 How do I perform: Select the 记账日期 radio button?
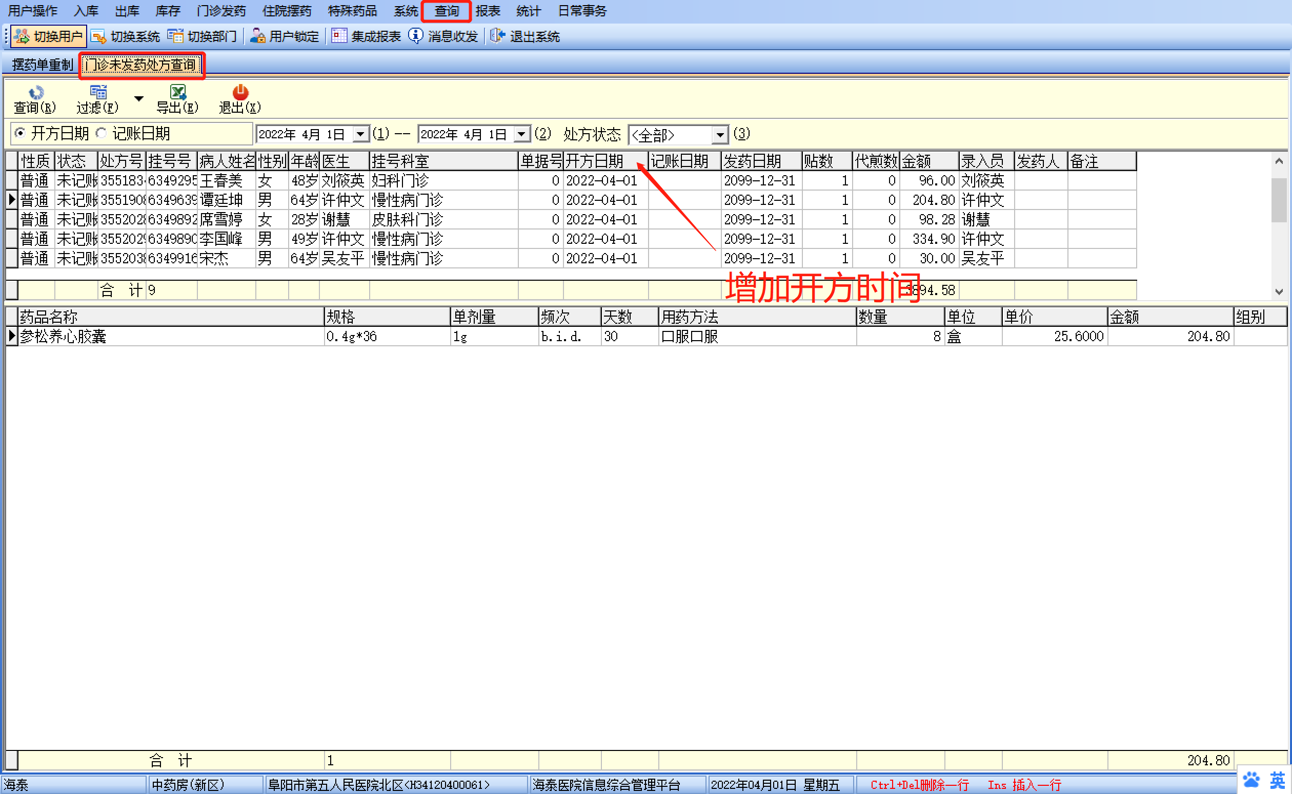102,133
